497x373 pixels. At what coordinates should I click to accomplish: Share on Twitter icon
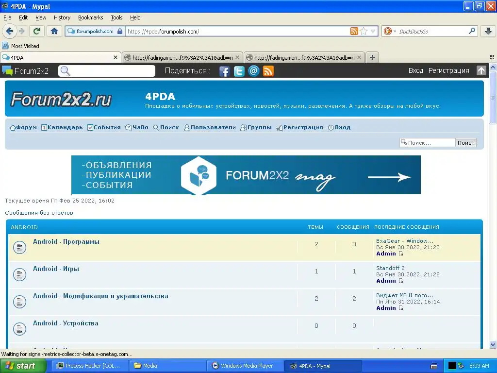click(239, 71)
